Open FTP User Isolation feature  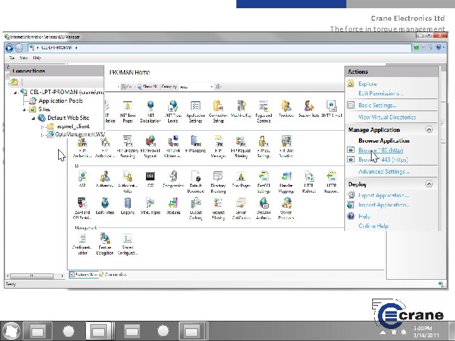pyautogui.click(x=286, y=147)
